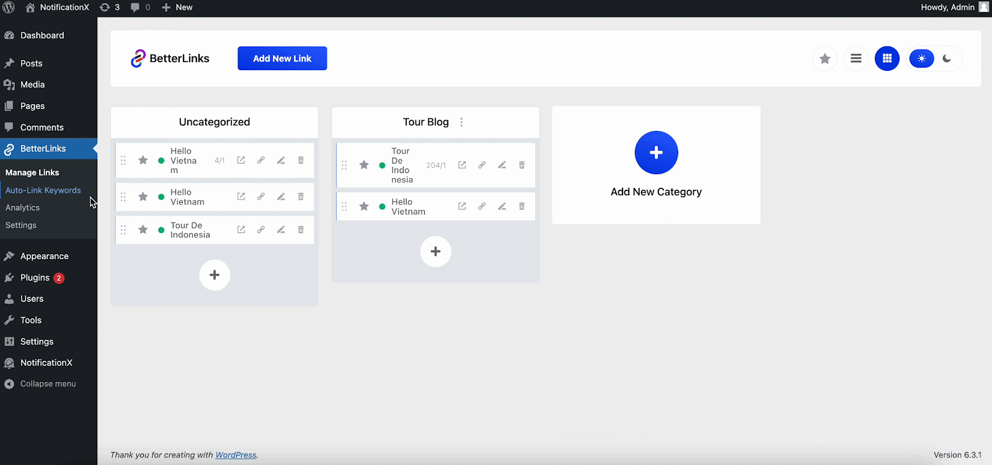Open target URL of Hello Vietnam 4/1 link
This screenshot has height=465, width=992.
[241, 160]
